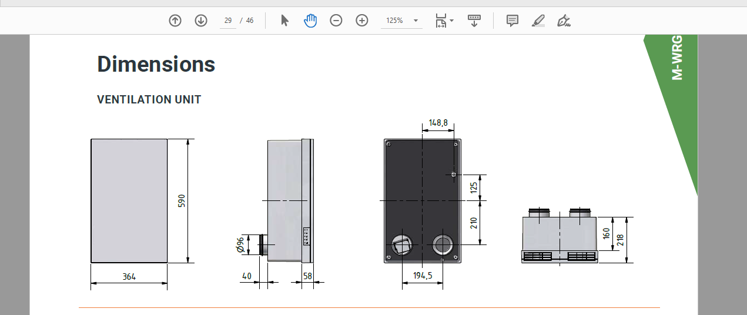Zoom out with the minus button

336,21
